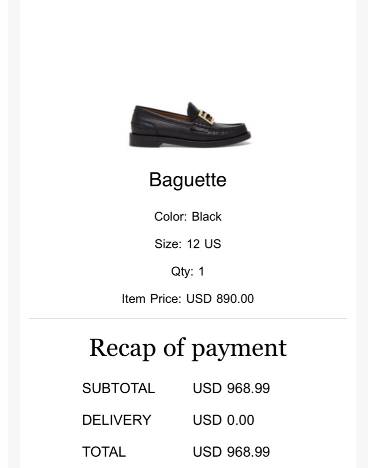375x468 pixels.
Task: Click the USD 890.00 item price
Action: (x=220, y=299)
